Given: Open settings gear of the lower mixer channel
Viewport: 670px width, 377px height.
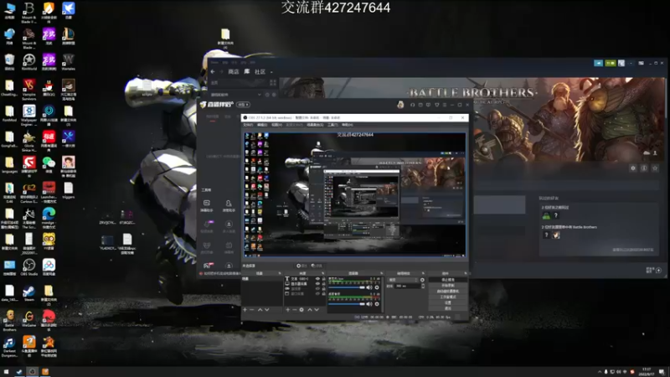Looking at the screenshot, I should pos(377,304).
